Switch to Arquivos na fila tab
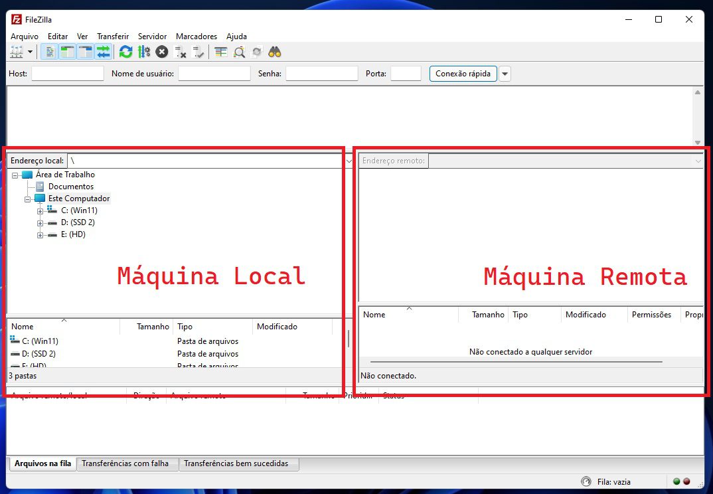The height and width of the screenshot is (494, 713). click(42, 463)
